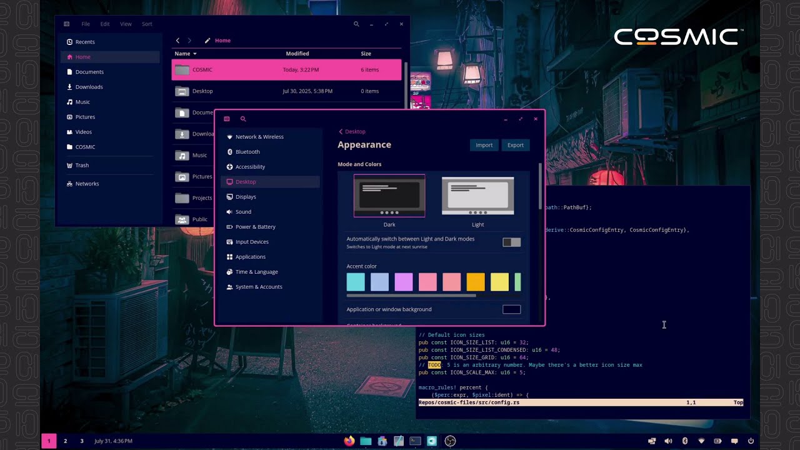The height and width of the screenshot is (450, 800).
Task: Open Displays settings page
Action: pos(270,196)
